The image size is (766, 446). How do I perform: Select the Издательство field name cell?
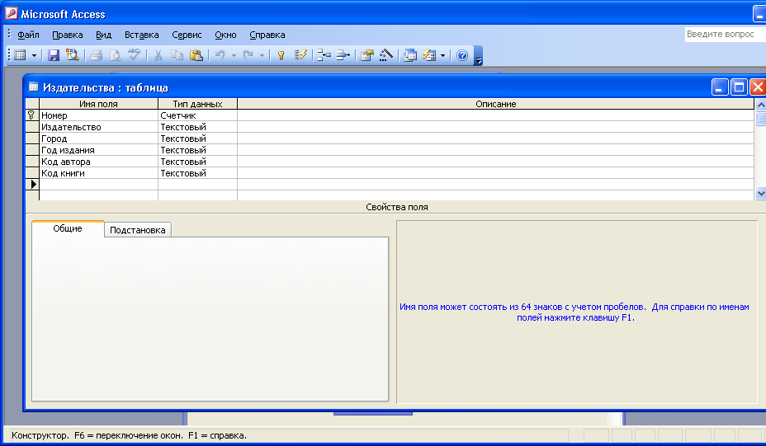(99, 127)
